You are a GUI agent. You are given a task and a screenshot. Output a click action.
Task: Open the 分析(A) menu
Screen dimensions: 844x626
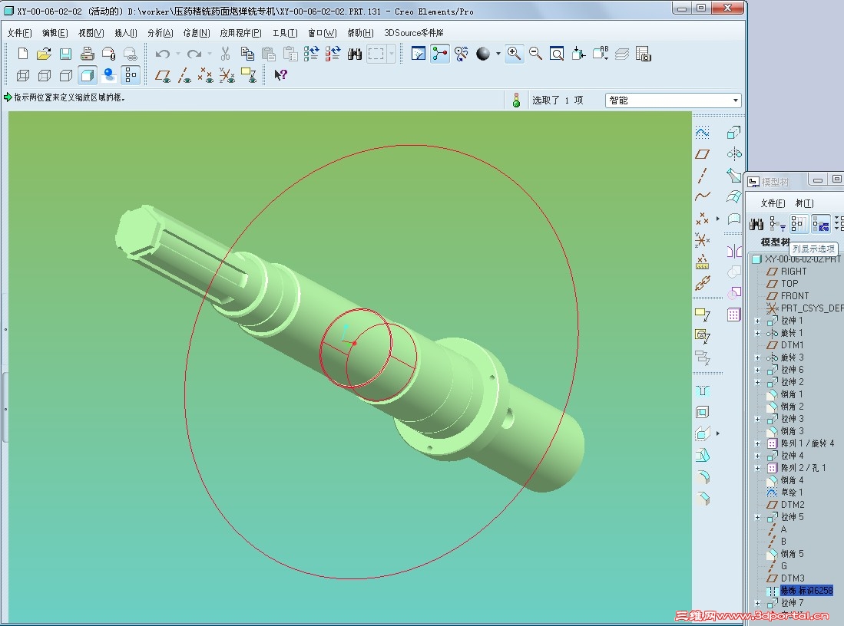click(161, 33)
